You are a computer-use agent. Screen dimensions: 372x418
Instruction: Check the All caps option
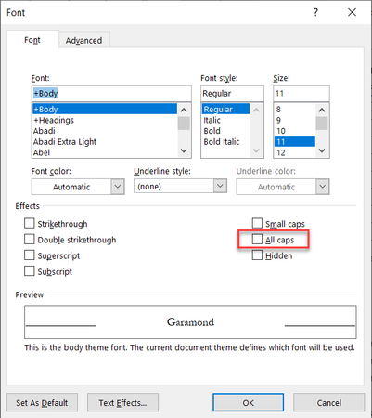point(257,240)
